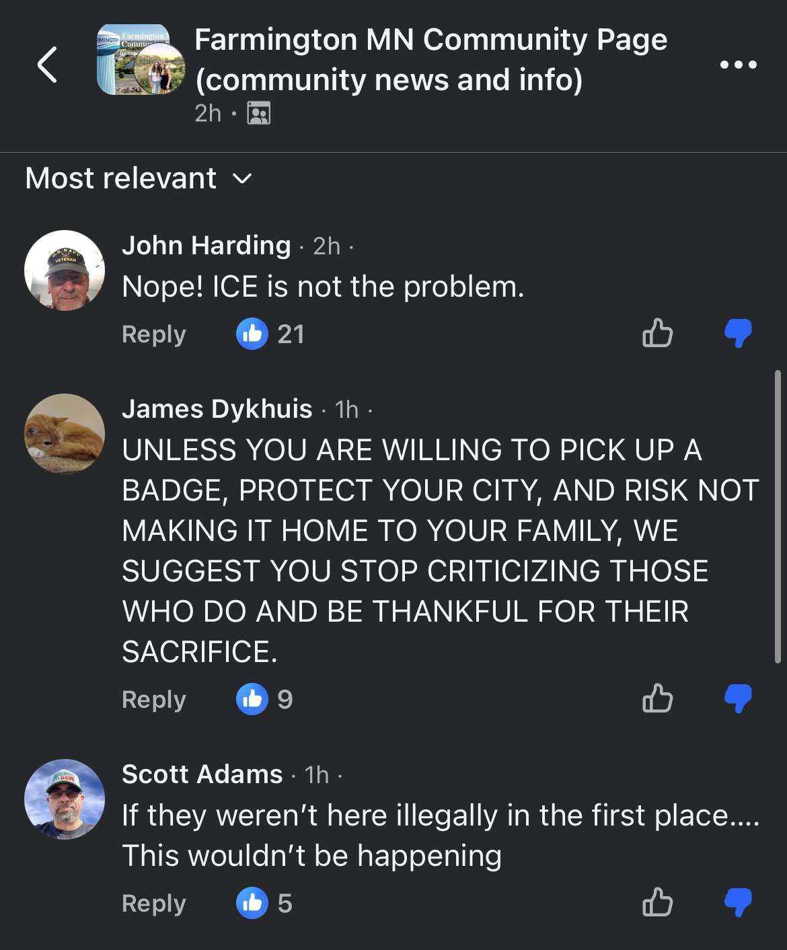Downvote Scott Adams's comment
This screenshot has width=787, height=950.
[x=738, y=903]
